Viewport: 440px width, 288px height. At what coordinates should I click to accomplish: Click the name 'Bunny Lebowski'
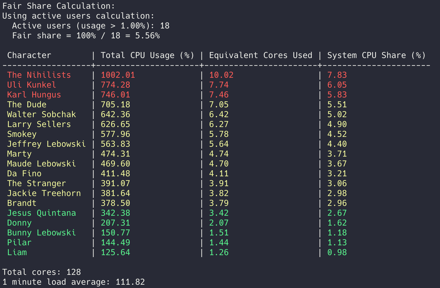tap(42, 233)
